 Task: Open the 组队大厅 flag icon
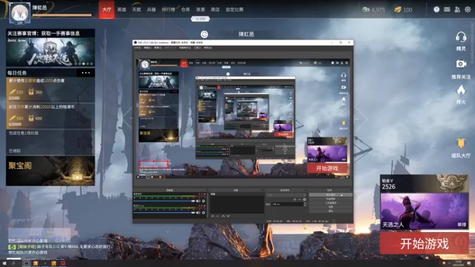(x=461, y=144)
